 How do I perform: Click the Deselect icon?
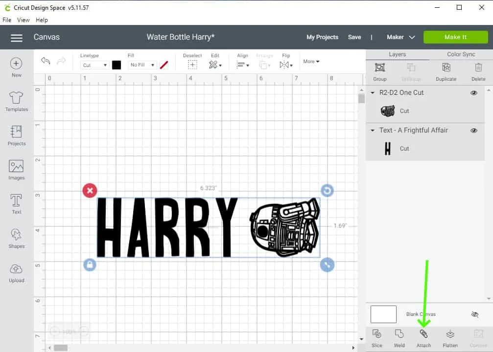[x=192, y=65]
